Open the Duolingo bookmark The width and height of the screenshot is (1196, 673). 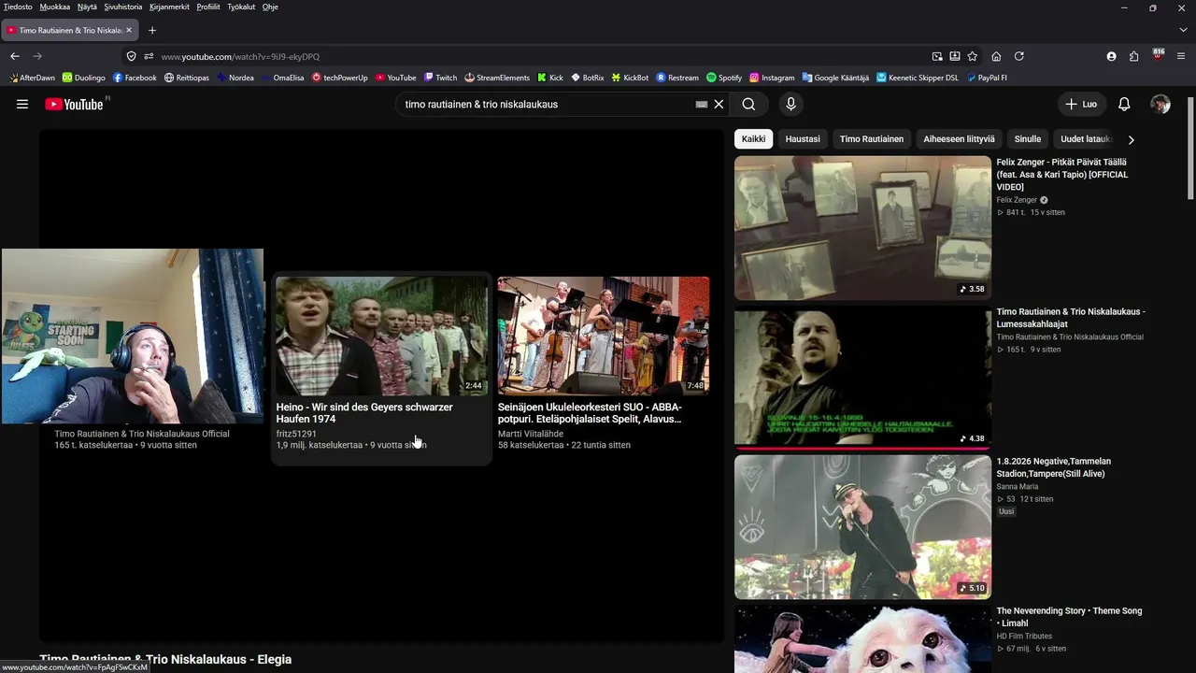pos(84,78)
